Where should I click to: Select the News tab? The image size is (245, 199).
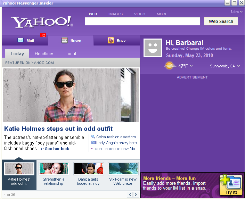[71, 40]
